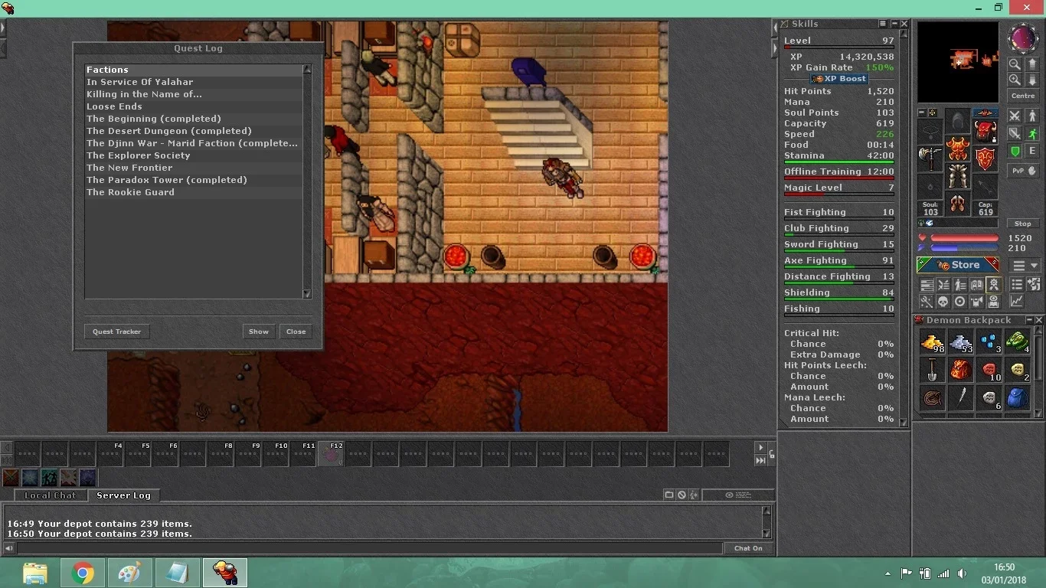This screenshot has height=588, width=1046.
Task: Open the blue backpack item
Action: pyautogui.click(x=1018, y=399)
